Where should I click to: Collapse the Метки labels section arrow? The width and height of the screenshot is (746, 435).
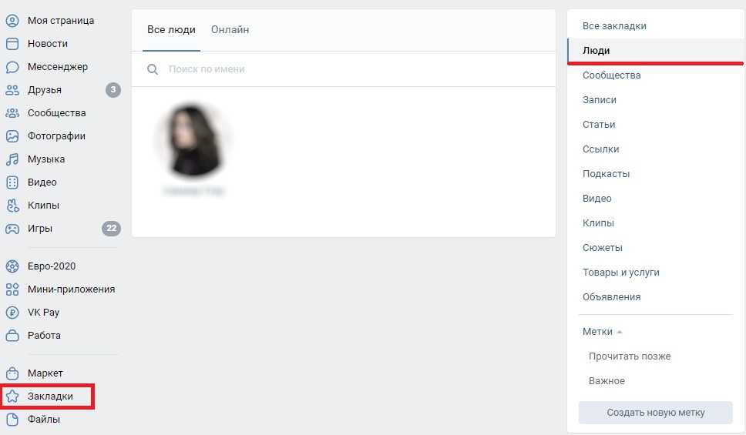(x=620, y=332)
